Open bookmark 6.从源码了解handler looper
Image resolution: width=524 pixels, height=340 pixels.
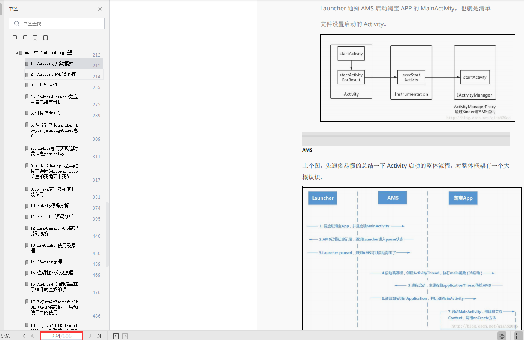[x=54, y=130]
